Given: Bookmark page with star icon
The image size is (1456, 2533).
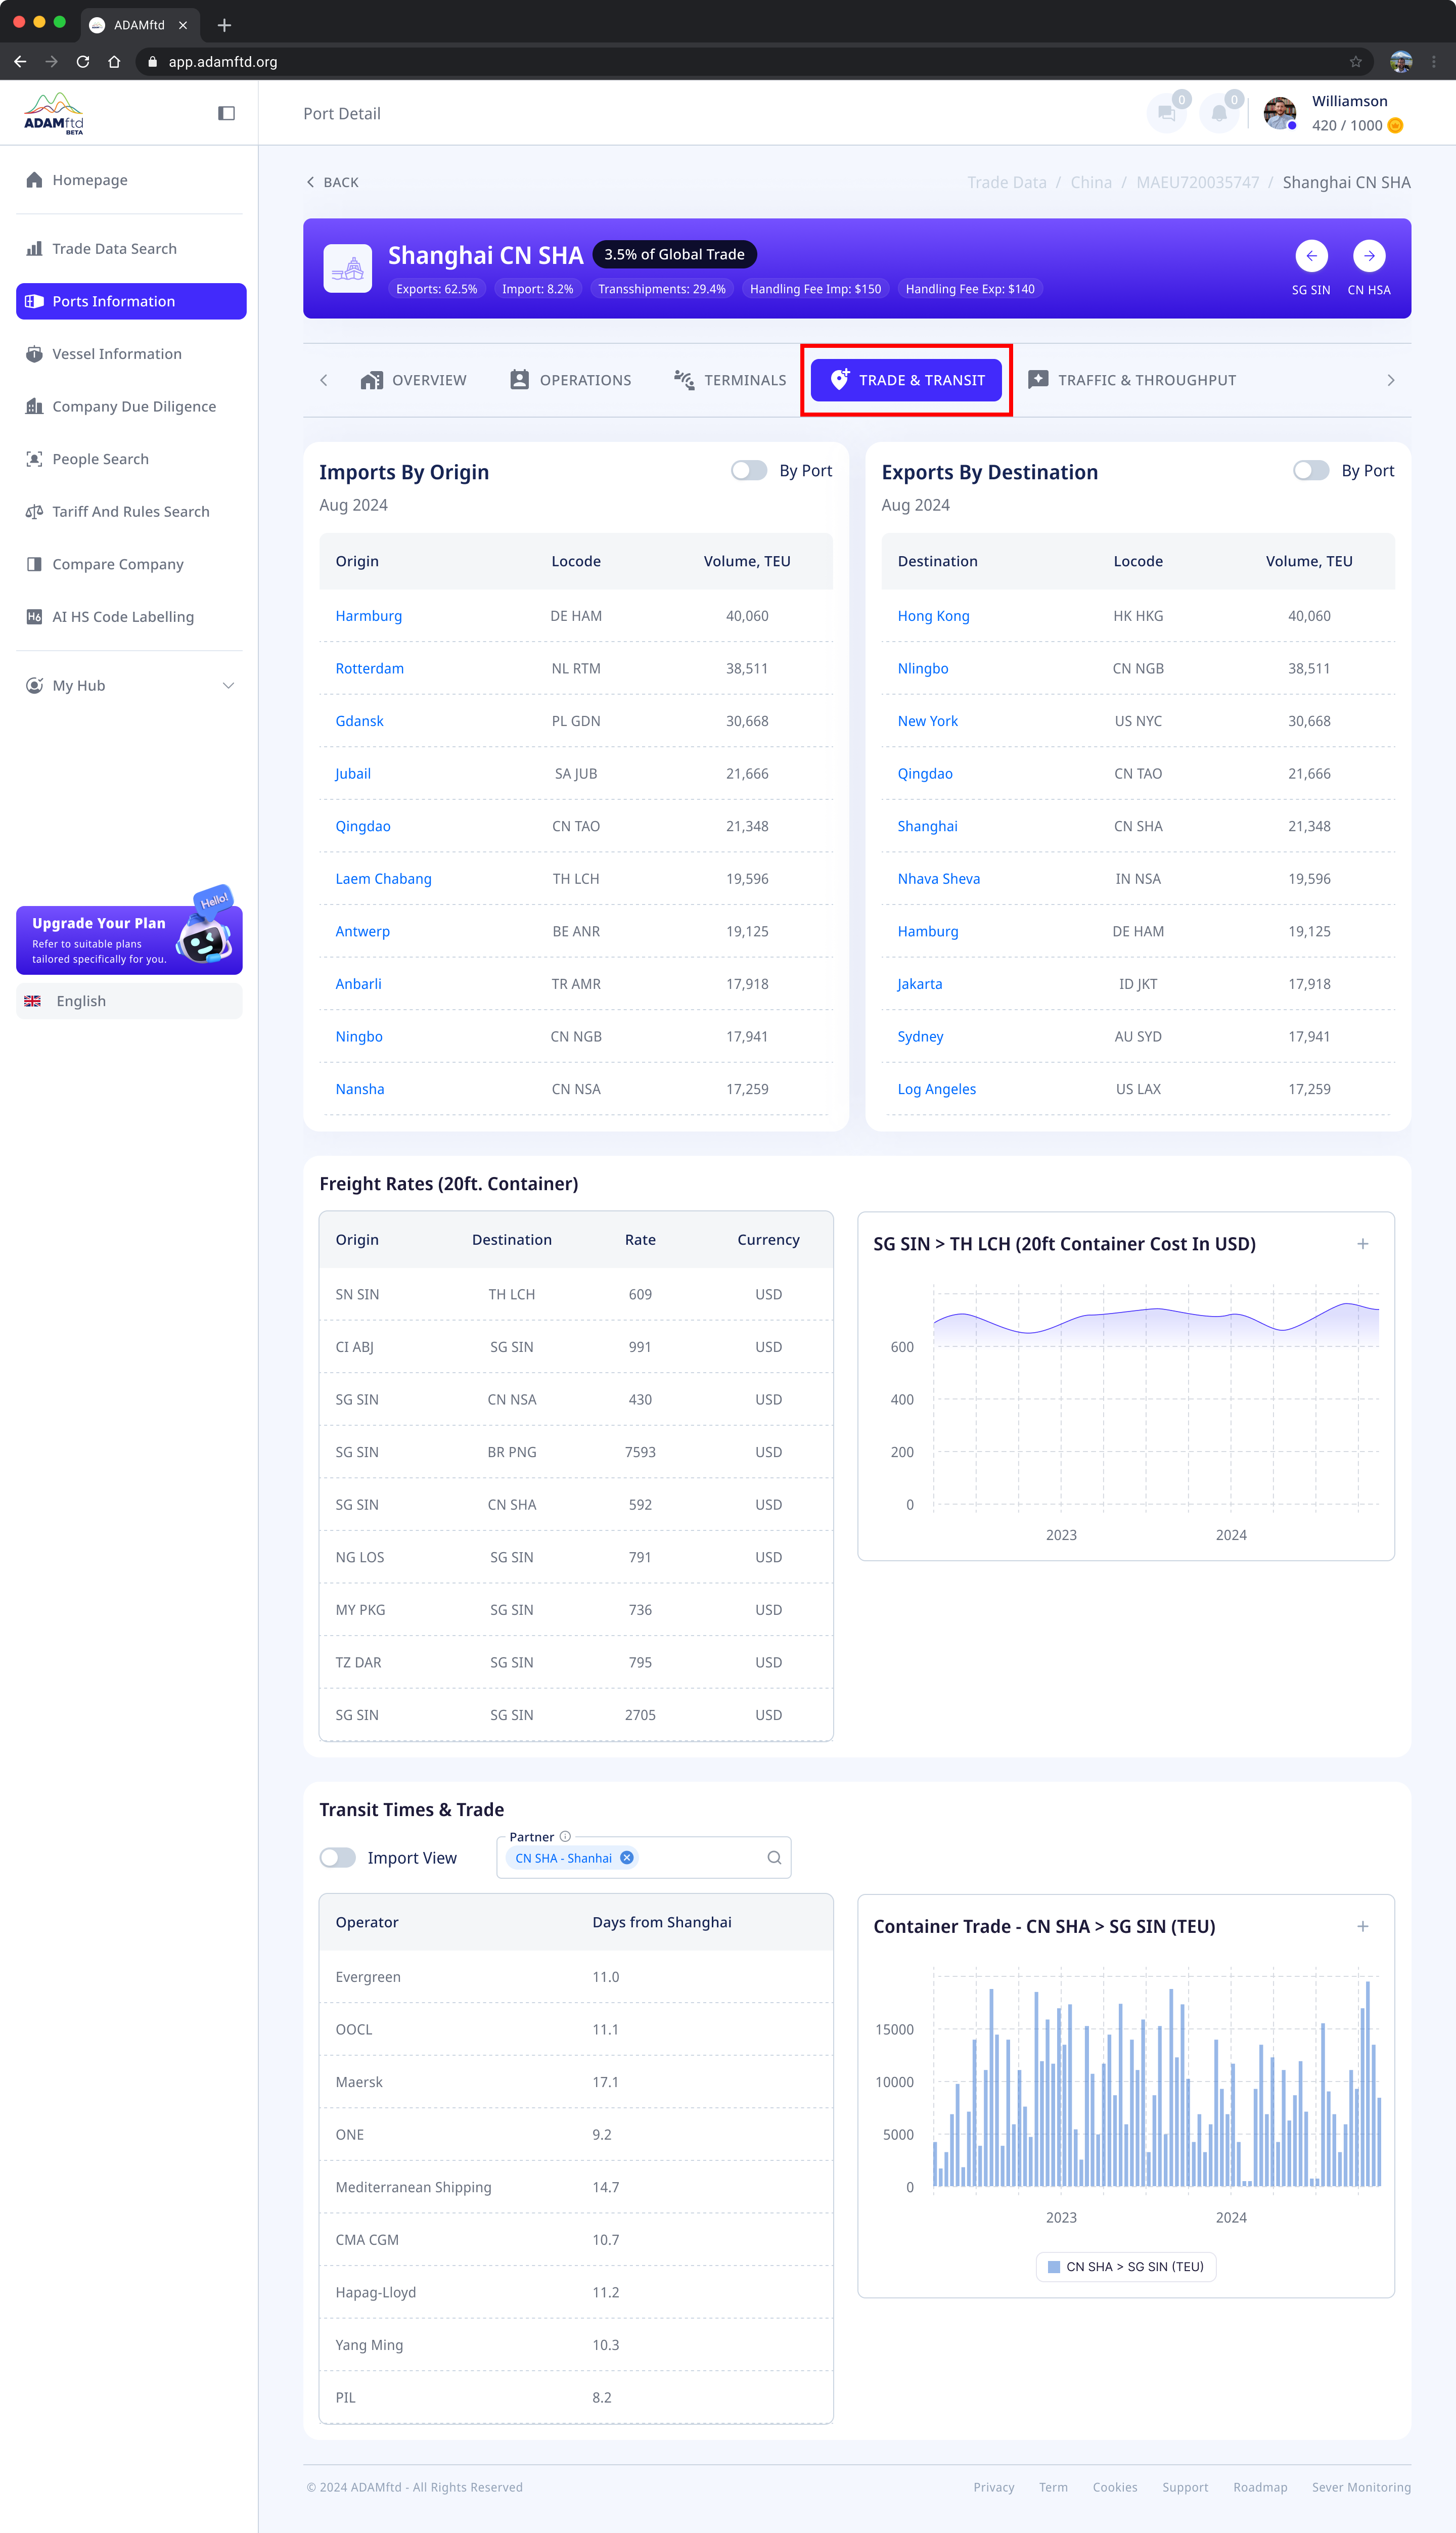Looking at the screenshot, I should (1355, 62).
